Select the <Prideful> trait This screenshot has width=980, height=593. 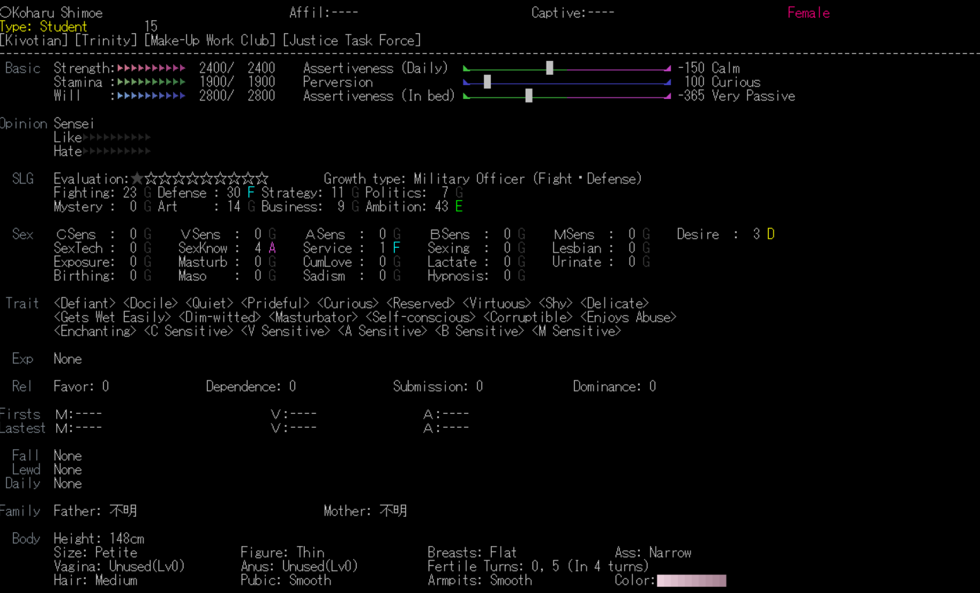click(275, 304)
